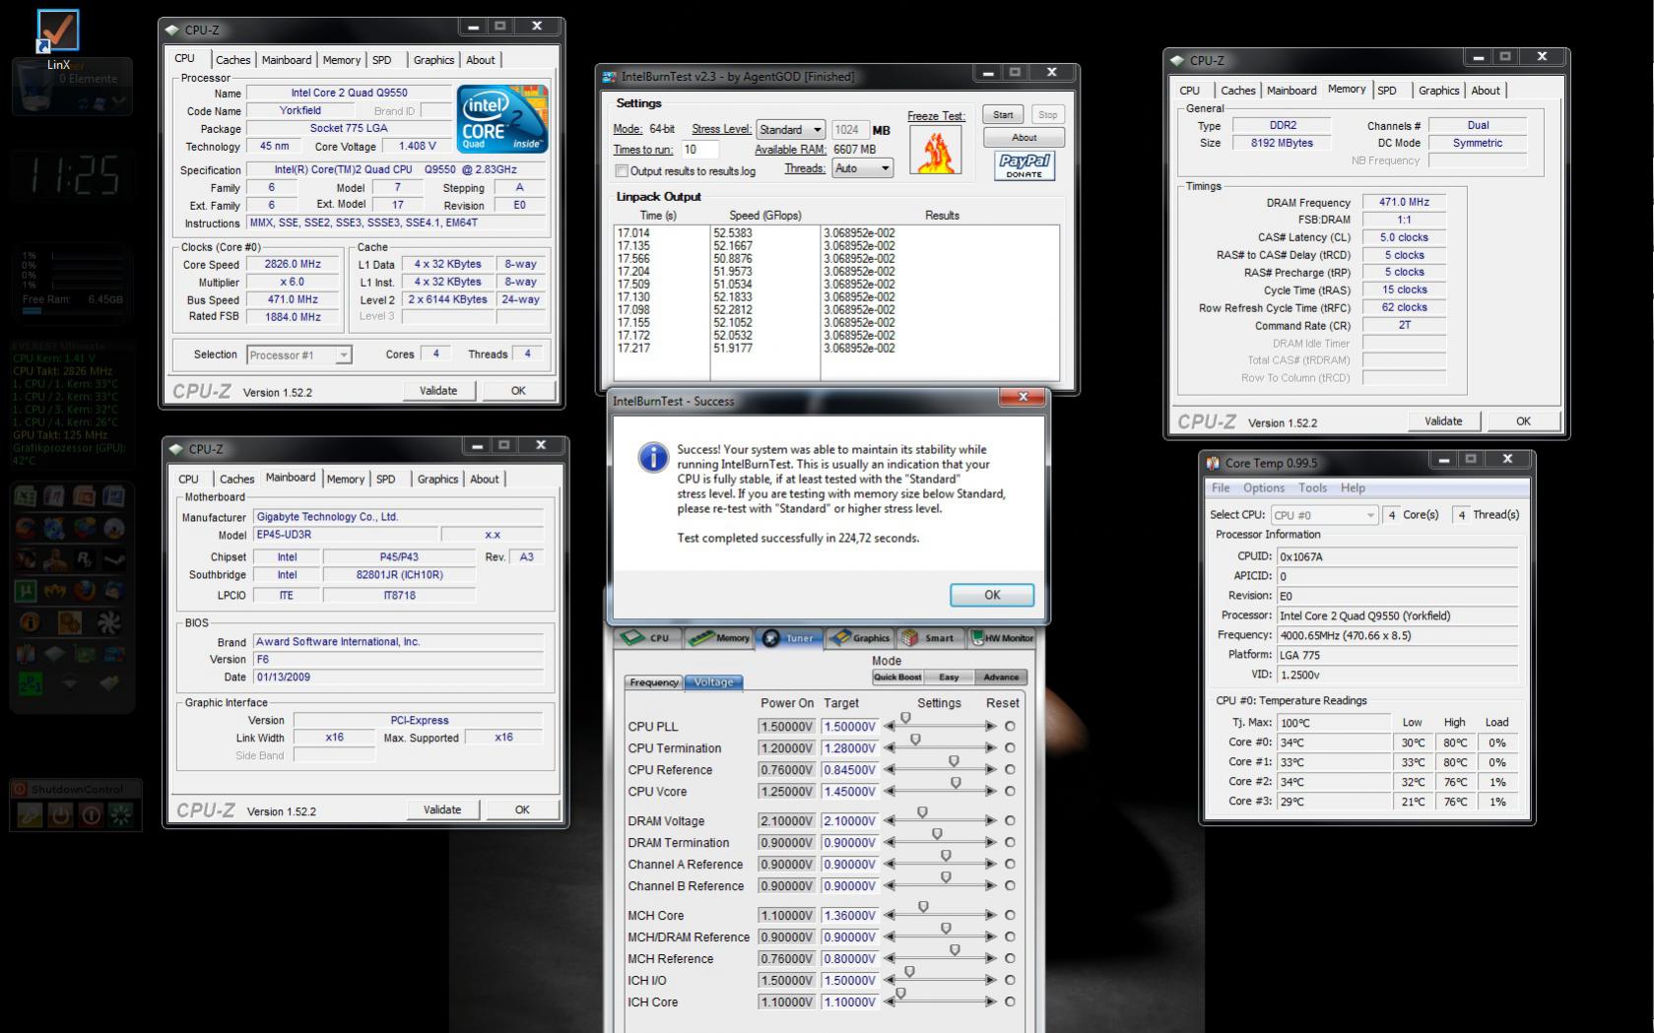Open the Tools menu in Core Temp
Viewport: 1654px width, 1033px height.
1312,487
